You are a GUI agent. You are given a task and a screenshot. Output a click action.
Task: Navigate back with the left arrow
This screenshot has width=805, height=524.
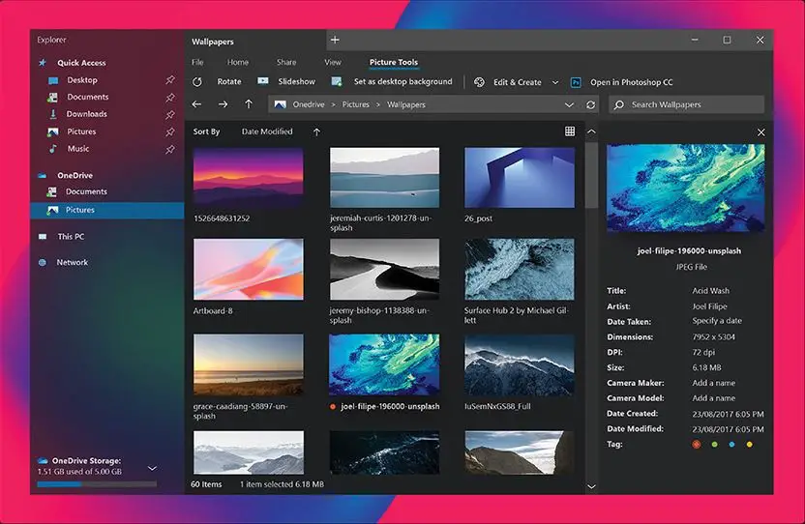click(x=197, y=104)
